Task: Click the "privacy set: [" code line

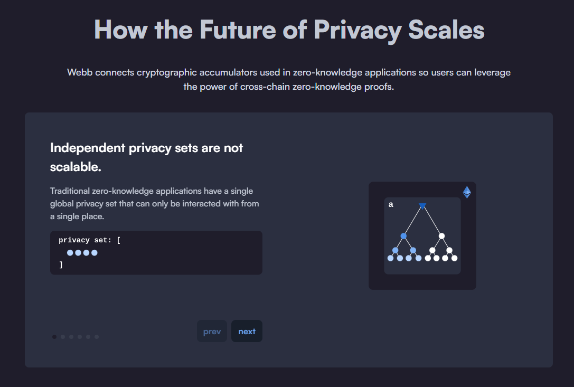Action: coord(90,240)
